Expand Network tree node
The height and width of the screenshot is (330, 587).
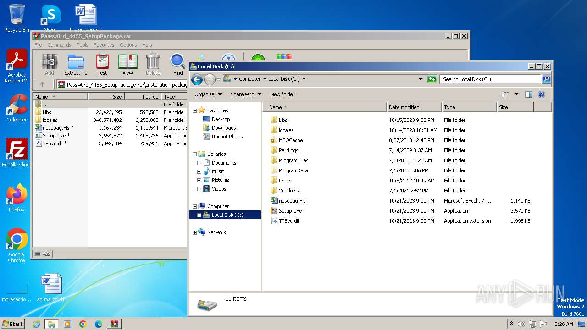tap(194, 232)
